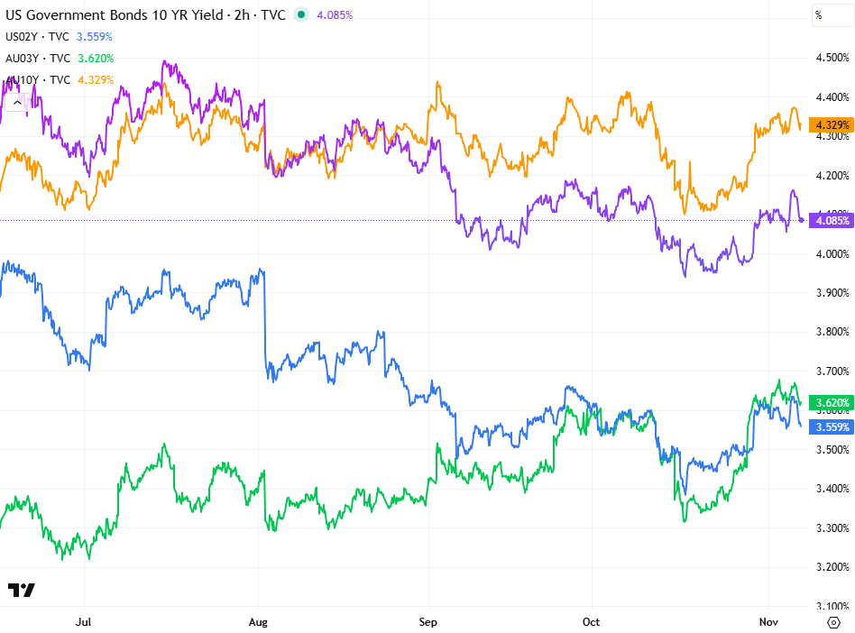Click the Jul marker on time axis
The image size is (855, 633).
tap(84, 622)
